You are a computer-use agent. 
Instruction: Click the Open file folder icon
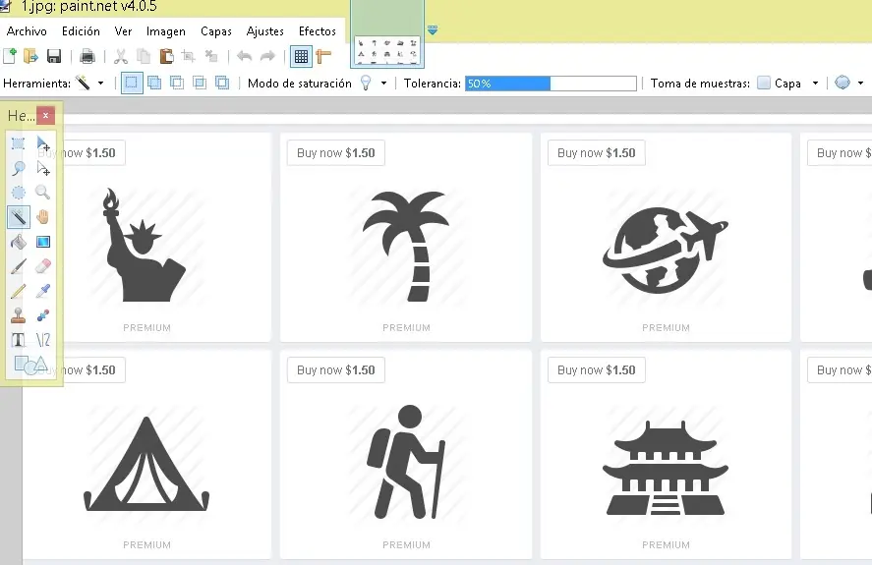[x=30, y=56]
